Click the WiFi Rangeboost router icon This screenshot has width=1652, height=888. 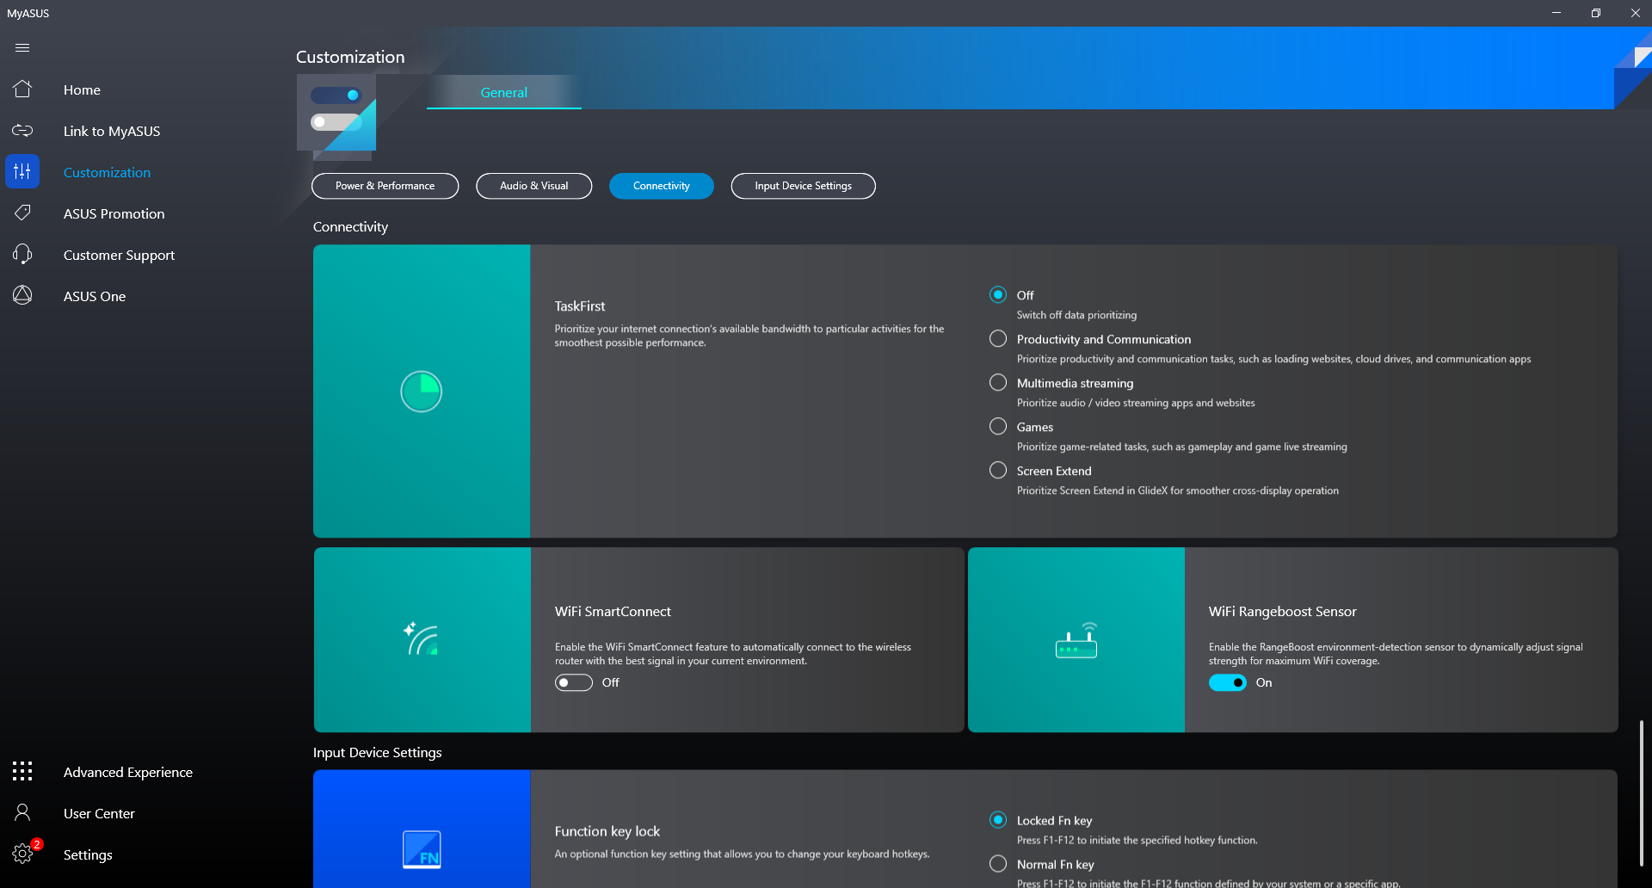tap(1076, 640)
